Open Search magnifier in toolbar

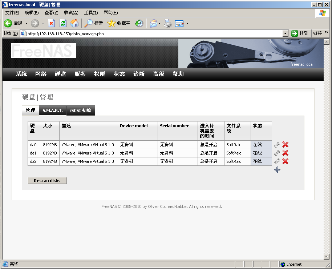[88, 23]
